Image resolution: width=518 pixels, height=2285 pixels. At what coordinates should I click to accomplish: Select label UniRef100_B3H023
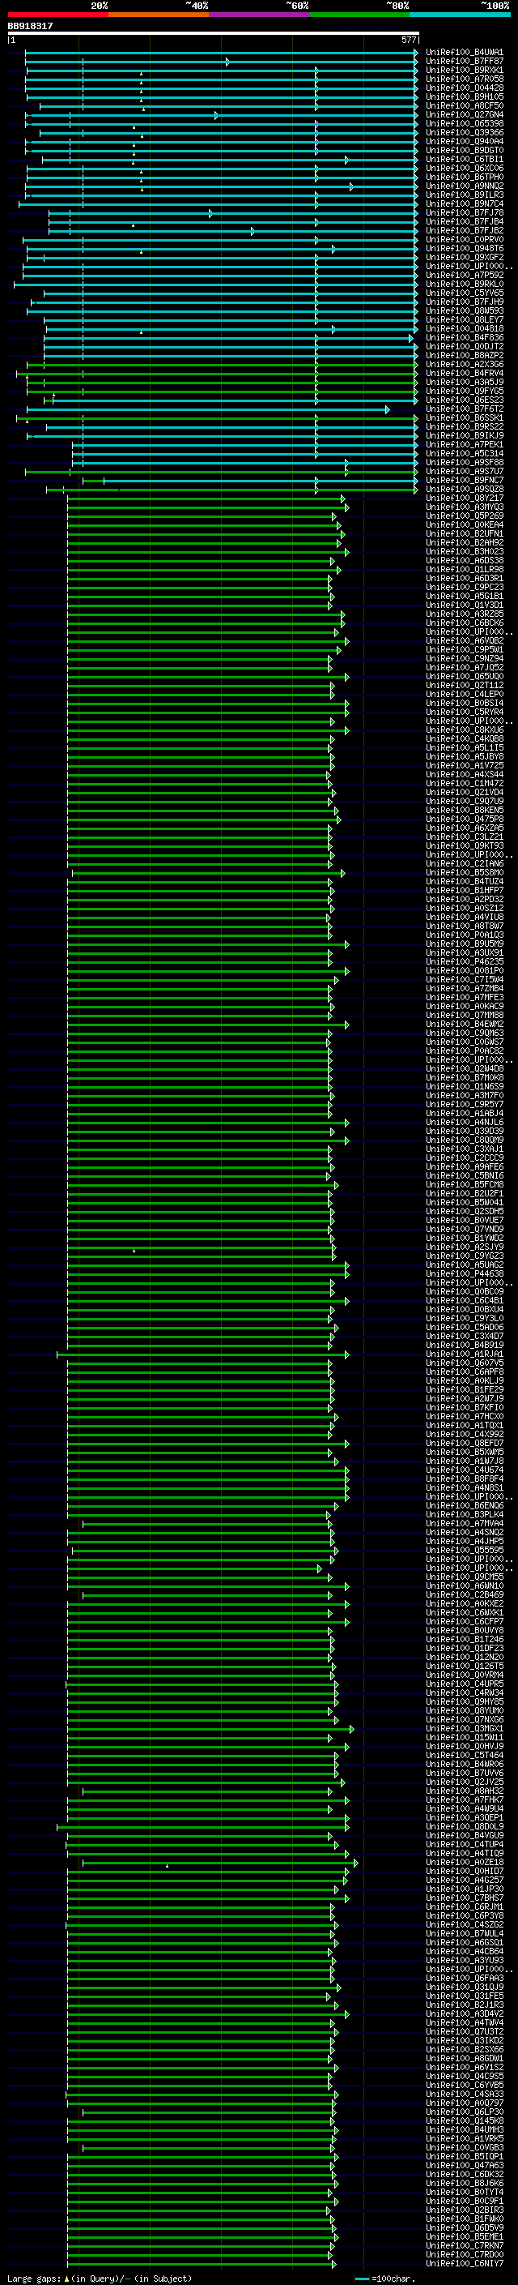465,552
